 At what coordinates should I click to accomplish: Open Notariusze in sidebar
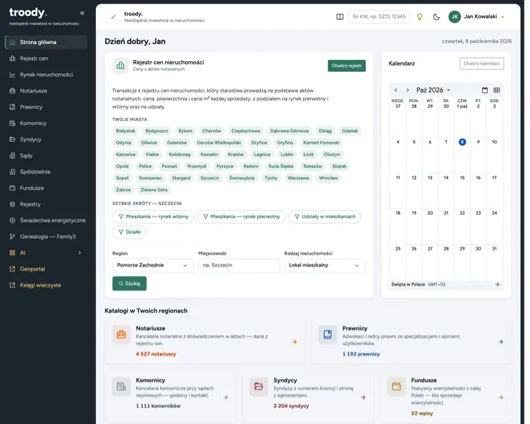click(x=46, y=91)
